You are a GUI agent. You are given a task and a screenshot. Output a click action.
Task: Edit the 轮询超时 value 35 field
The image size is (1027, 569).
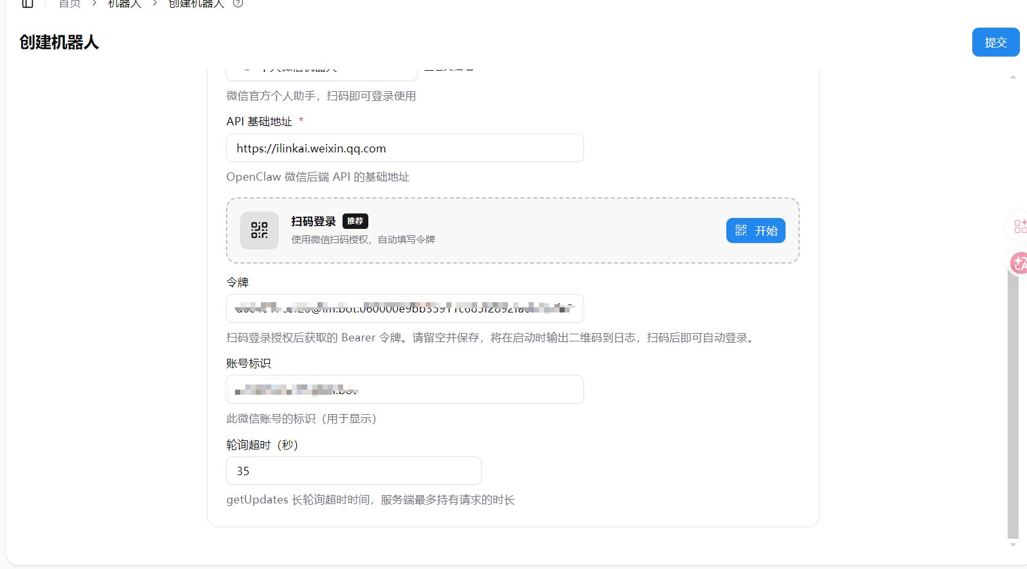click(353, 471)
